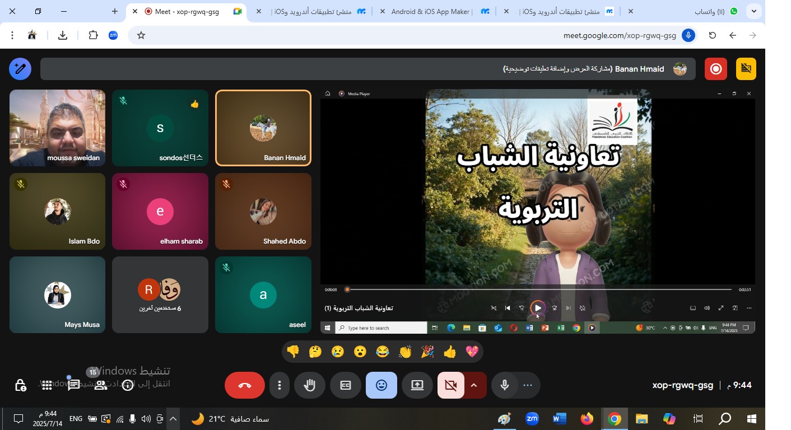Click the red recording indicator button
791x430 pixels.
pyautogui.click(x=716, y=69)
